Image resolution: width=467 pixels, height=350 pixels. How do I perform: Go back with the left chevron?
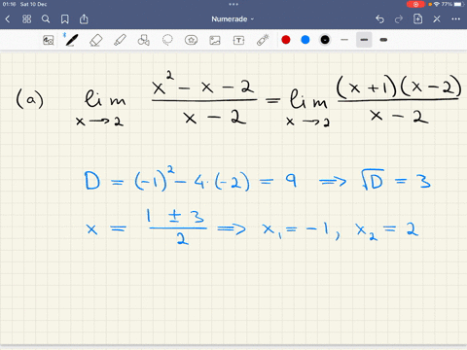[x=8, y=19]
